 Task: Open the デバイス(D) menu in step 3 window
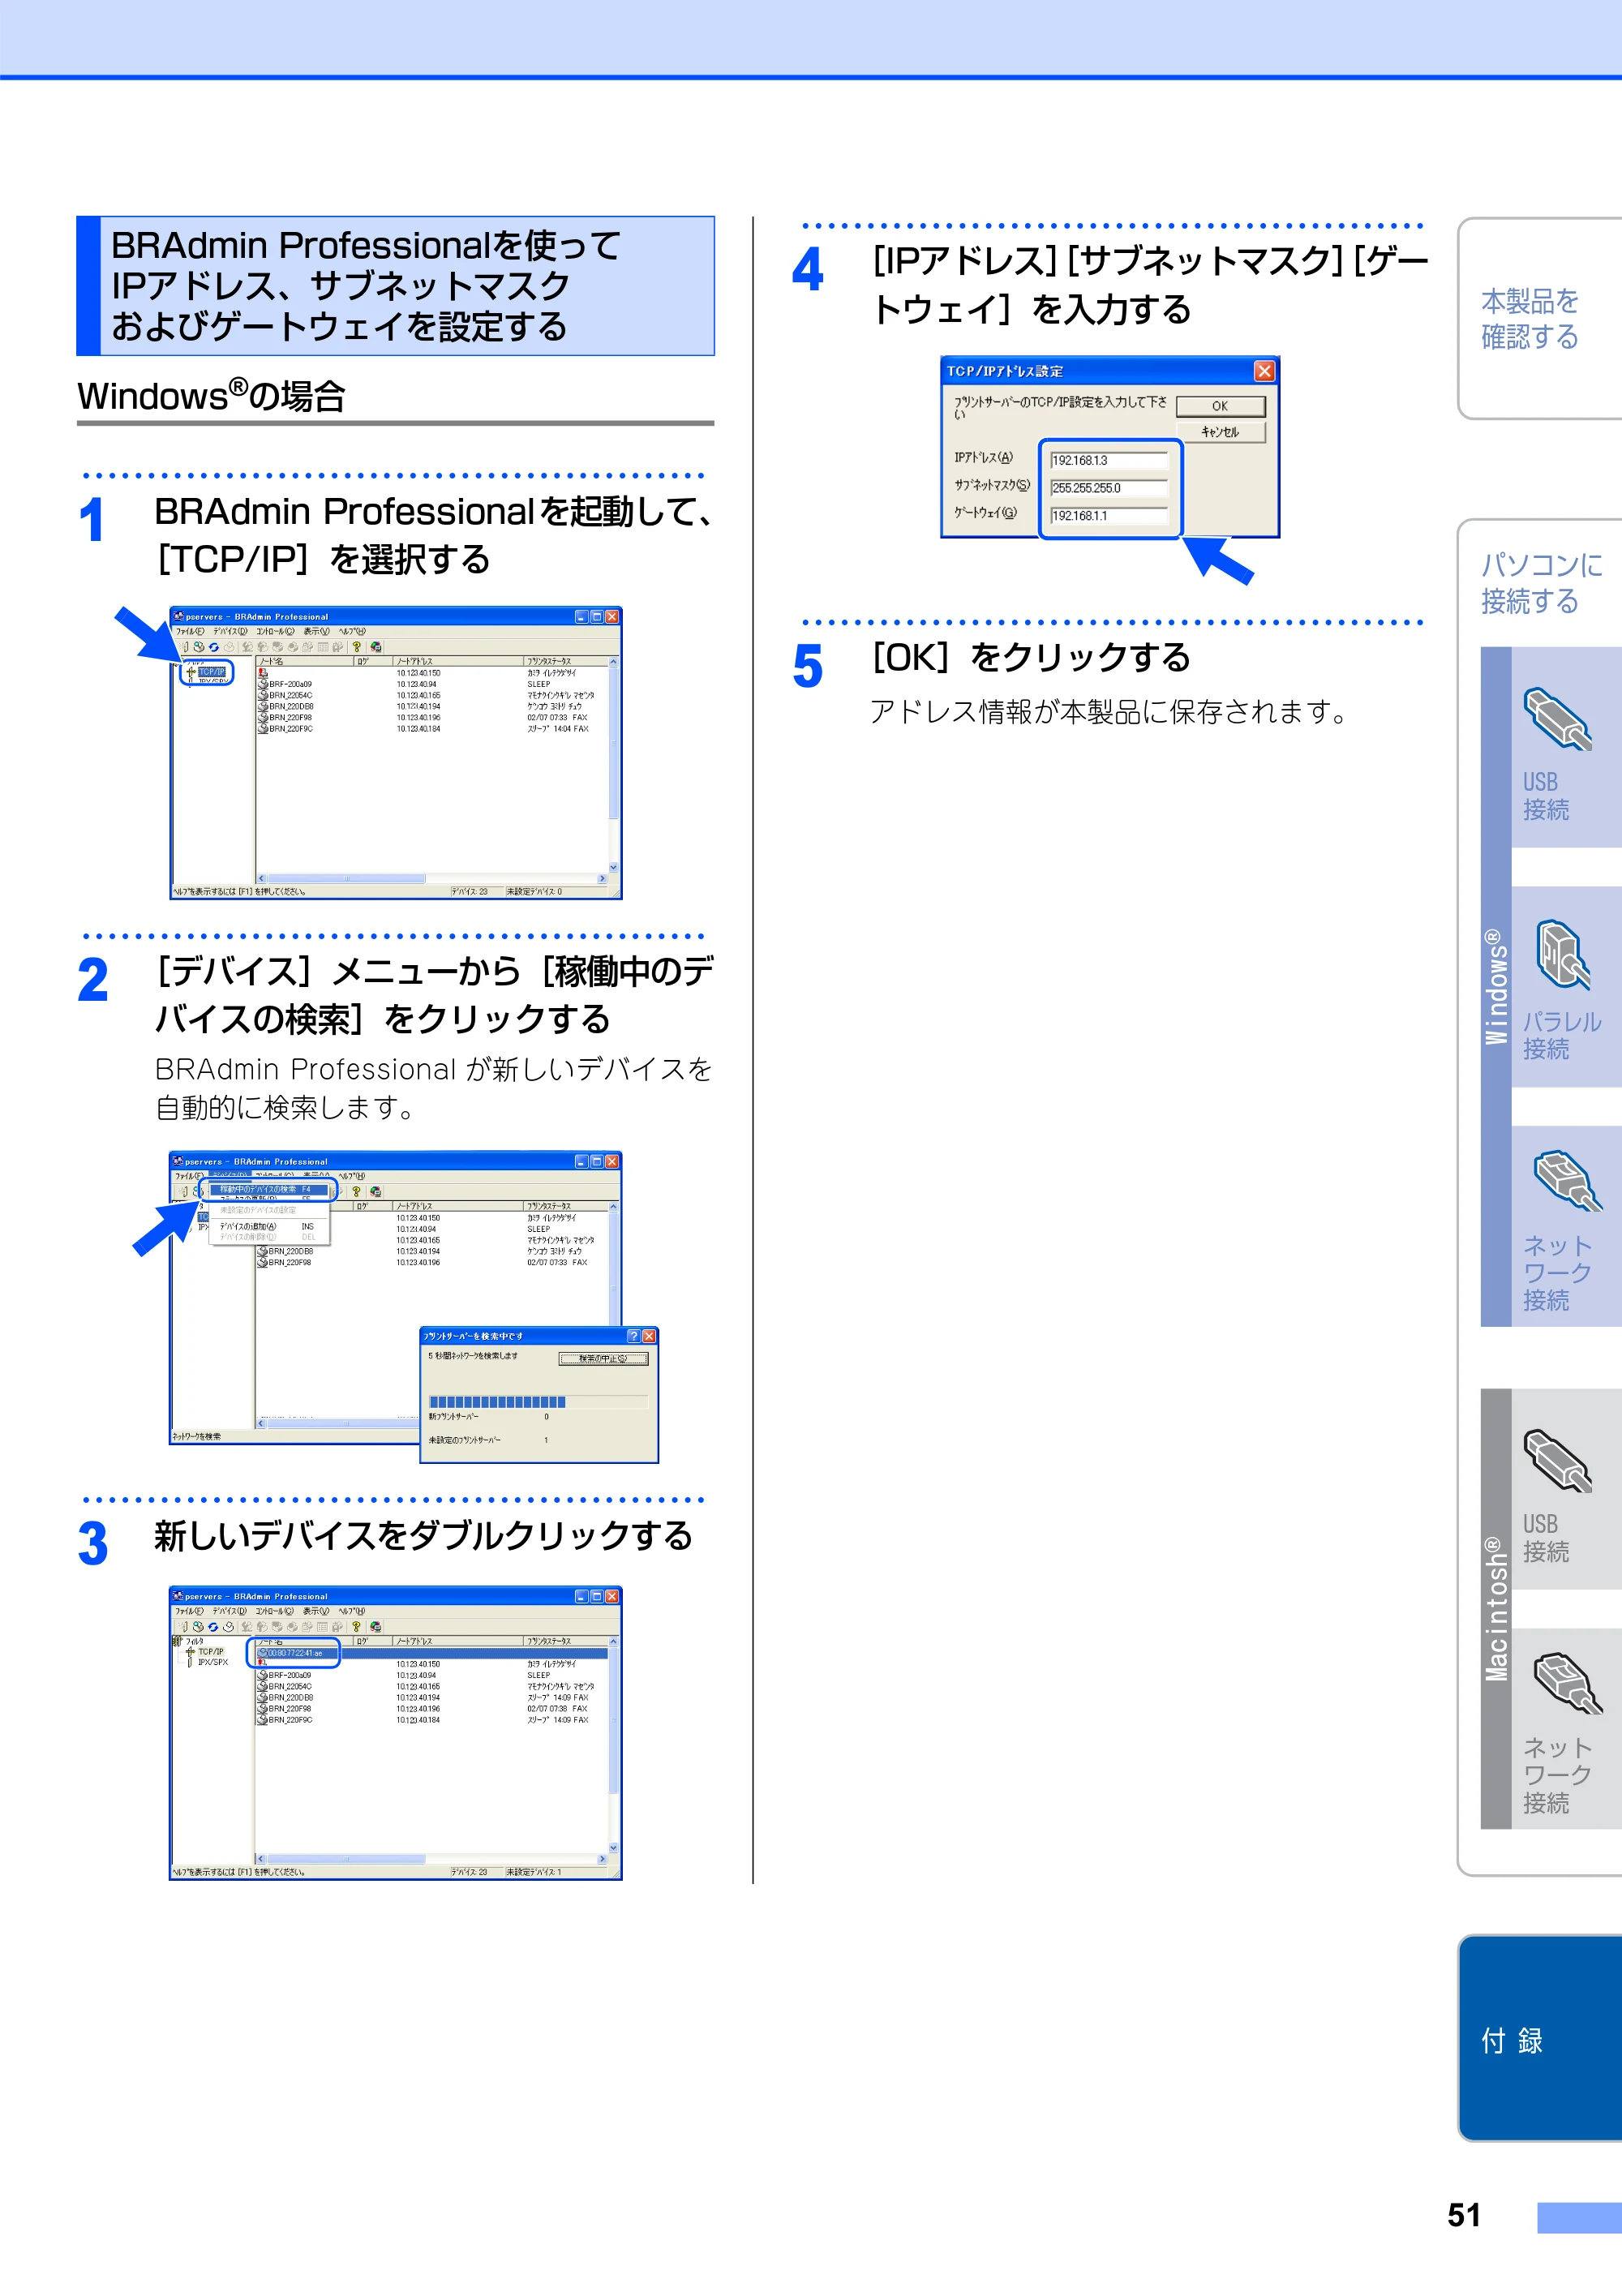pyautogui.click(x=229, y=1612)
